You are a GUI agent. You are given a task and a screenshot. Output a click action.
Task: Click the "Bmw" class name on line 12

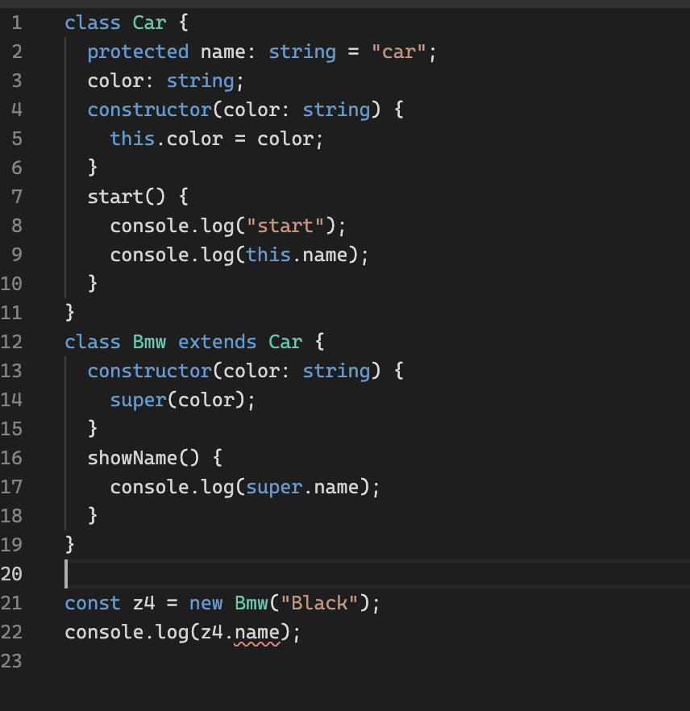pos(149,342)
